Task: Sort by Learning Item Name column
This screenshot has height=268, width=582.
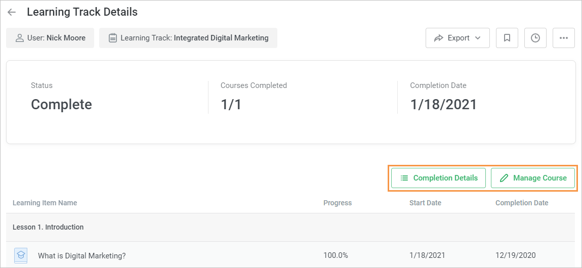Action: [x=45, y=203]
